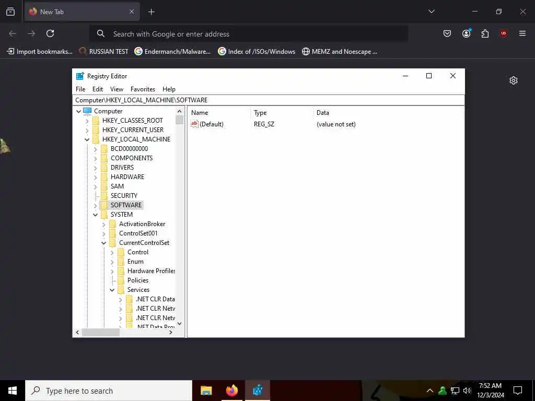This screenshot has height=401, width=535.
Task: Click the Firefox view tabs icon
Action: point(10,11)
